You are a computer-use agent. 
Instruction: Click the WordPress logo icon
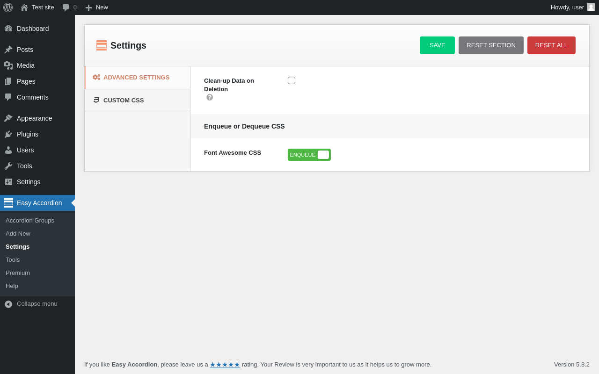coord(8,7)
